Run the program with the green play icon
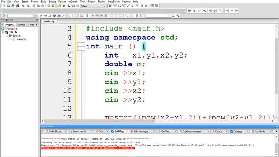 (x=64, y=6)
